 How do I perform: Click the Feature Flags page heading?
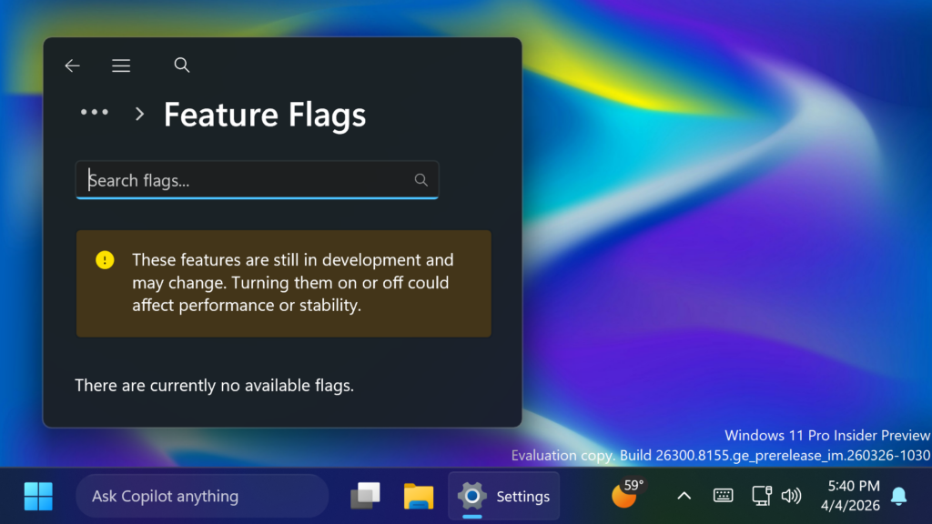click(x=264, y=116)
